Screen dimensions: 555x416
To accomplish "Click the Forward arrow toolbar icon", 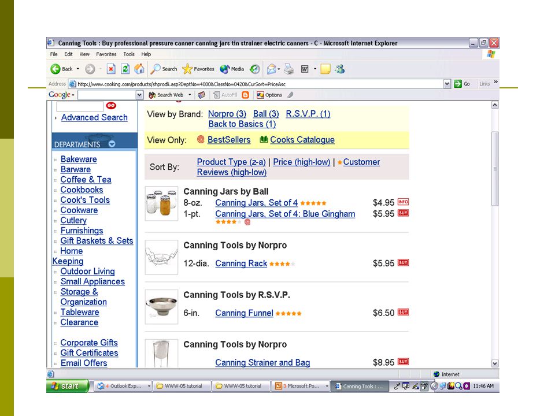I will point(90,69).
